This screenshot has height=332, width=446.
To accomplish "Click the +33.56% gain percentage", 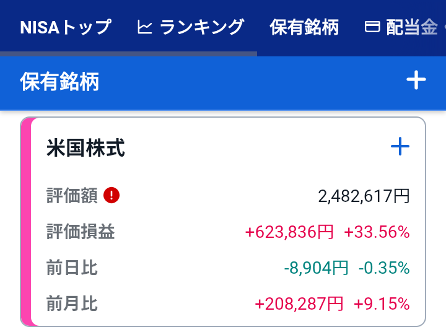I will tap(377, 232).
